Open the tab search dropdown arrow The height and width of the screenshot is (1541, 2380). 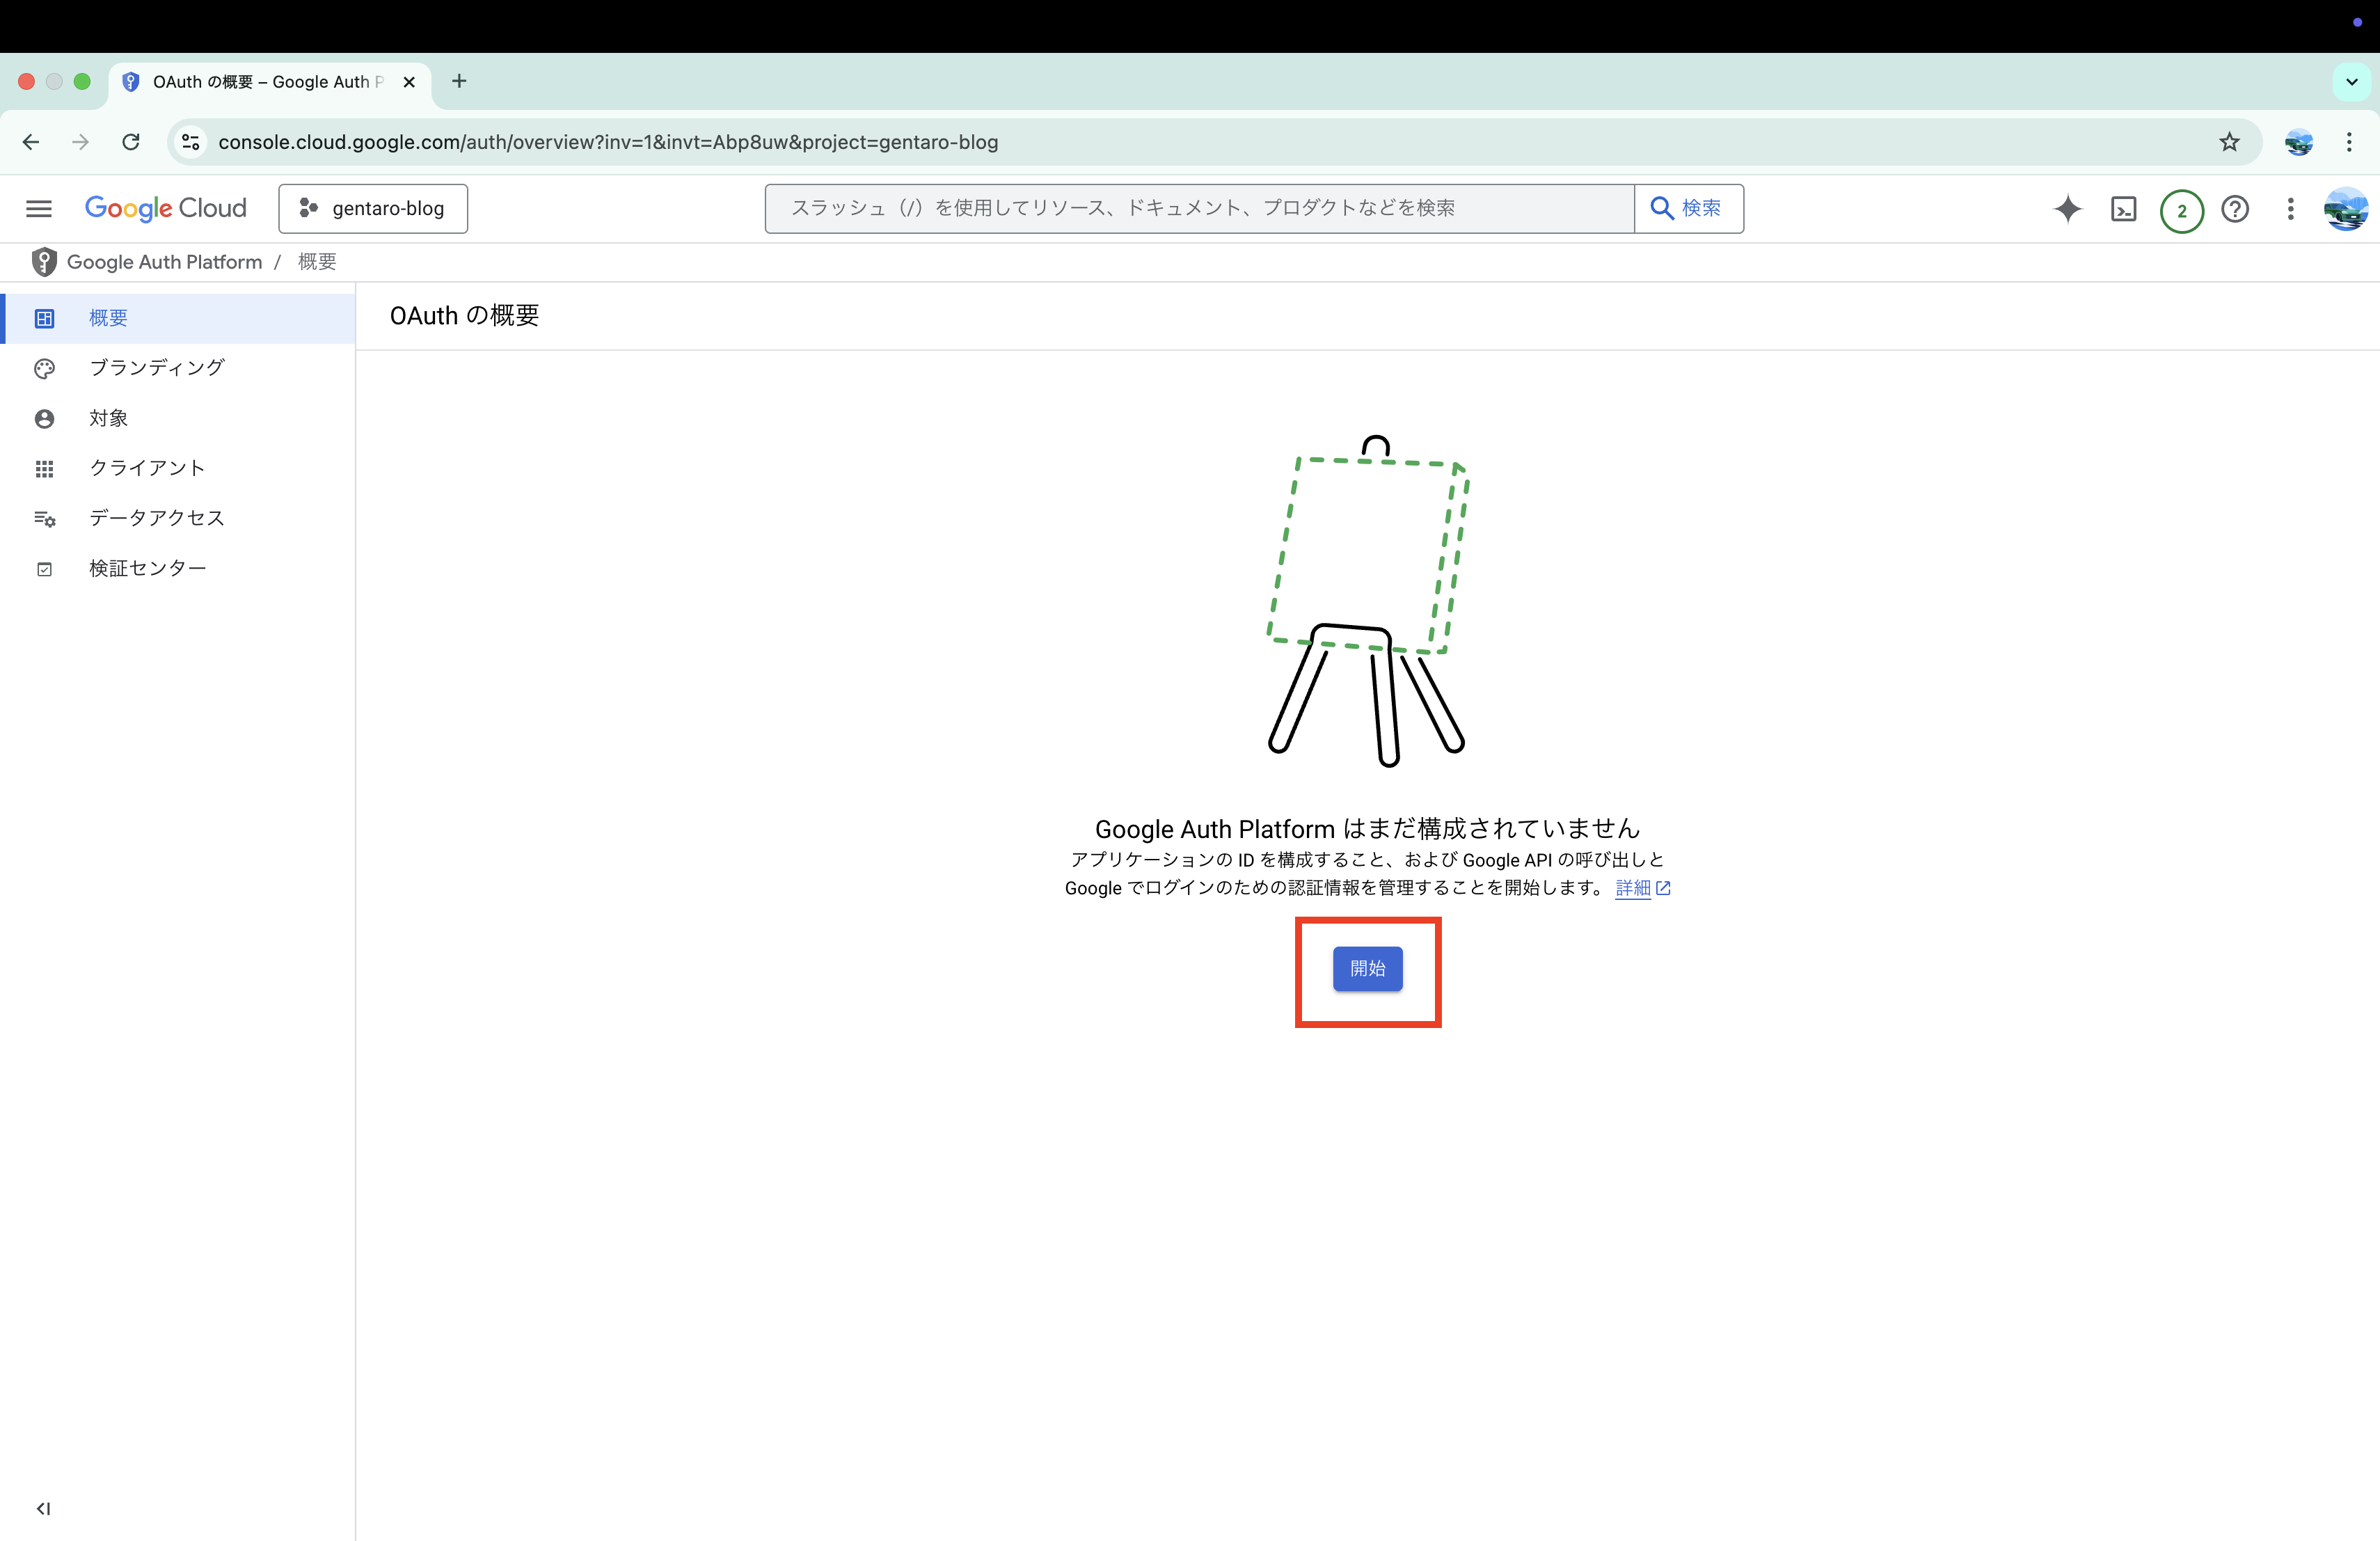[x=2351, y=82]
